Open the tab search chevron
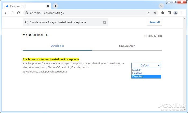Screen dimensions: 188x113 tap(161, 6)
